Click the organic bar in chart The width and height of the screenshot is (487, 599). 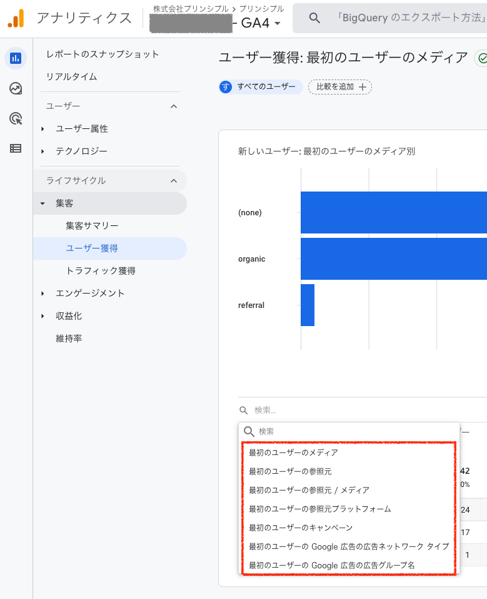393,259
